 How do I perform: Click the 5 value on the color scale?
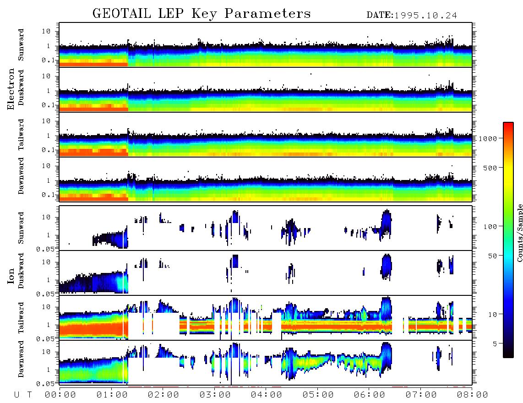[495, 343]
